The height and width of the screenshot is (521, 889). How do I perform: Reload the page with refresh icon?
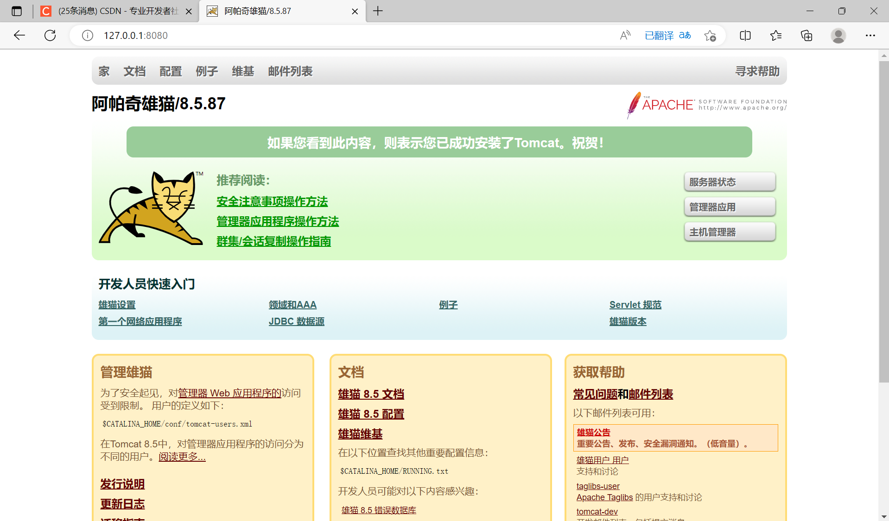[50, 35]
